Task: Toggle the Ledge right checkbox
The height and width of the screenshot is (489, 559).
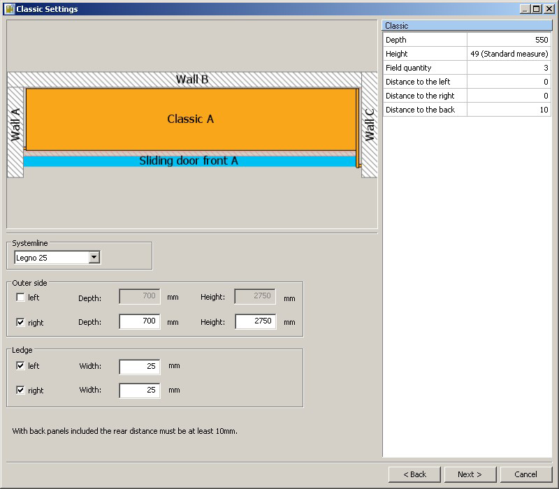Action: (x=20, y=391)
